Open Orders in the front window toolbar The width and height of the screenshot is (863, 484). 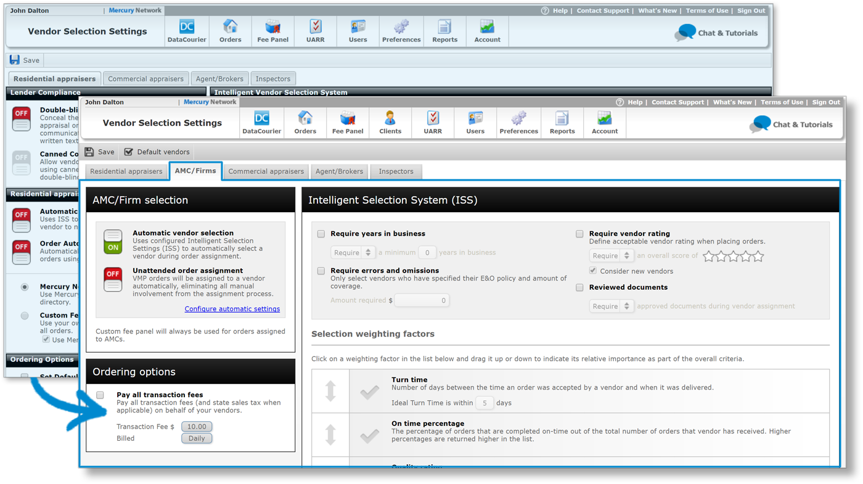(x=305, y=122)
